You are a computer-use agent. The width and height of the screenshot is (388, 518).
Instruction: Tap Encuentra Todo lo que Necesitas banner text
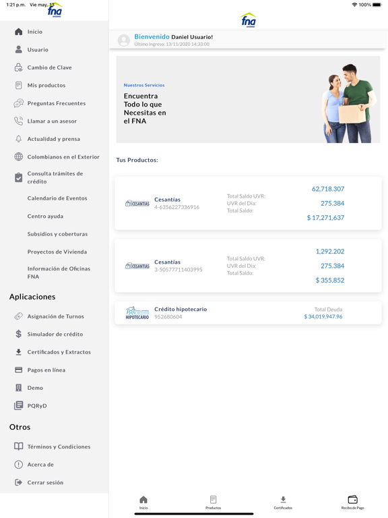point(145,109)
